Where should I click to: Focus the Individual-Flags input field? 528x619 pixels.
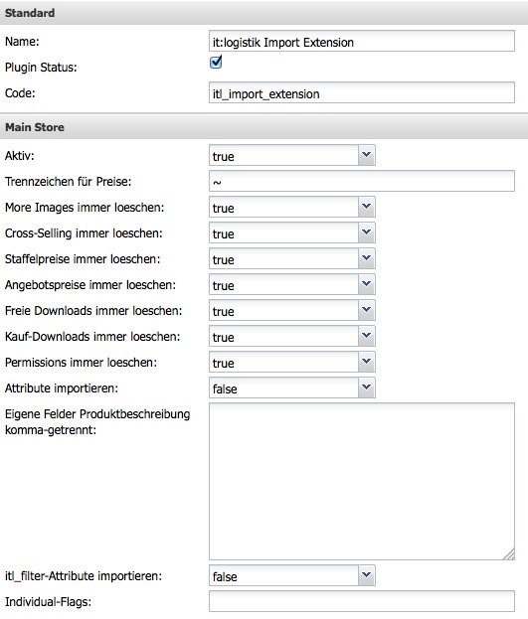pyautogui.click(x=362, y=601)
